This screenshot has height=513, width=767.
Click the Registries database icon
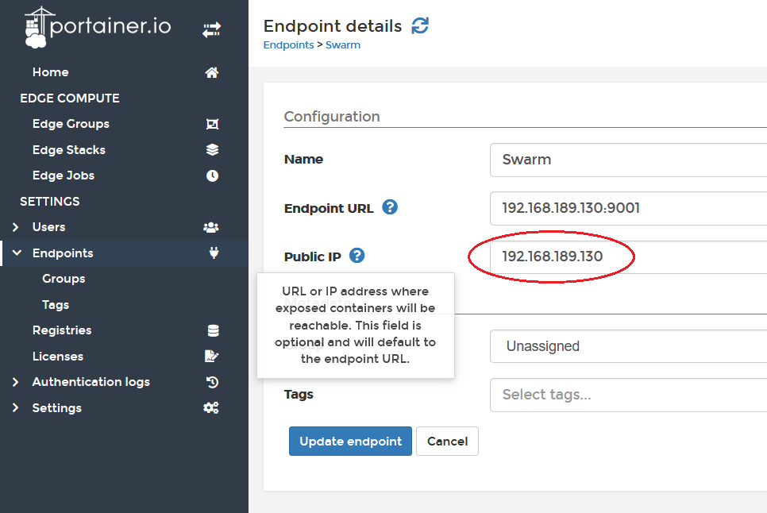click(x=213, y=330)
